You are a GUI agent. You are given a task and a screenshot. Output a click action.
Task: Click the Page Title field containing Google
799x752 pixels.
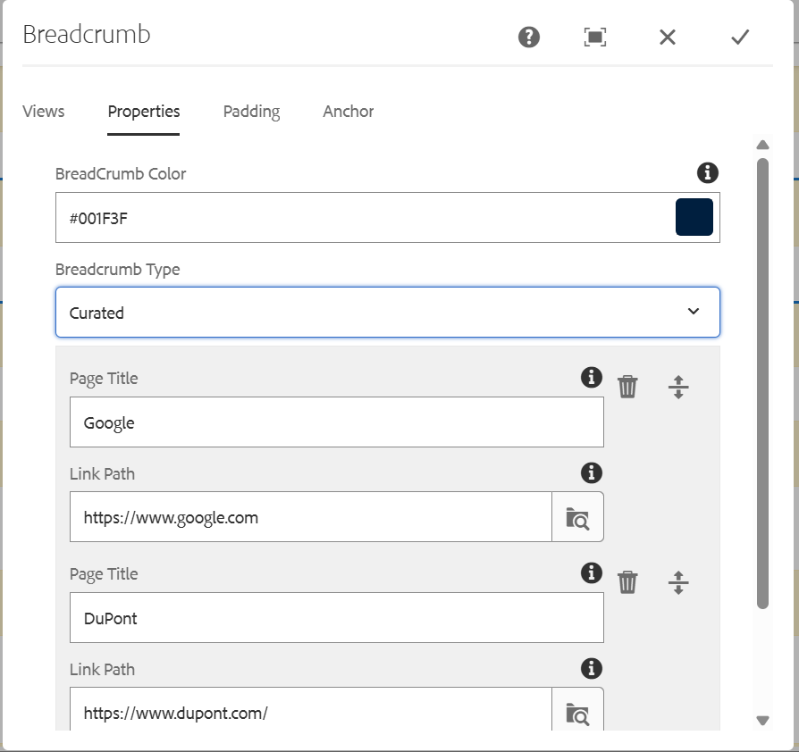click(336, 422)
